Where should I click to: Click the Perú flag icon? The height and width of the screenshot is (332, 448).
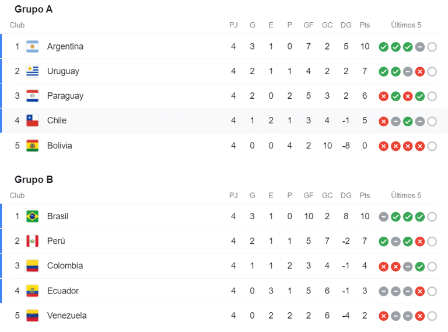(32, 241)
